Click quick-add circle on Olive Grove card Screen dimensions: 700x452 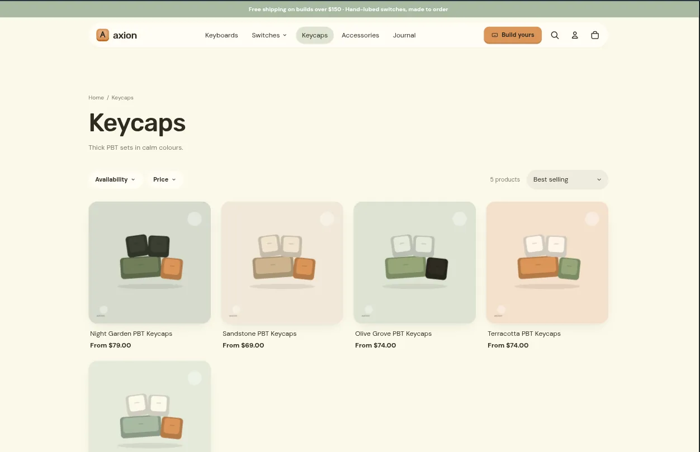(460, 218)
